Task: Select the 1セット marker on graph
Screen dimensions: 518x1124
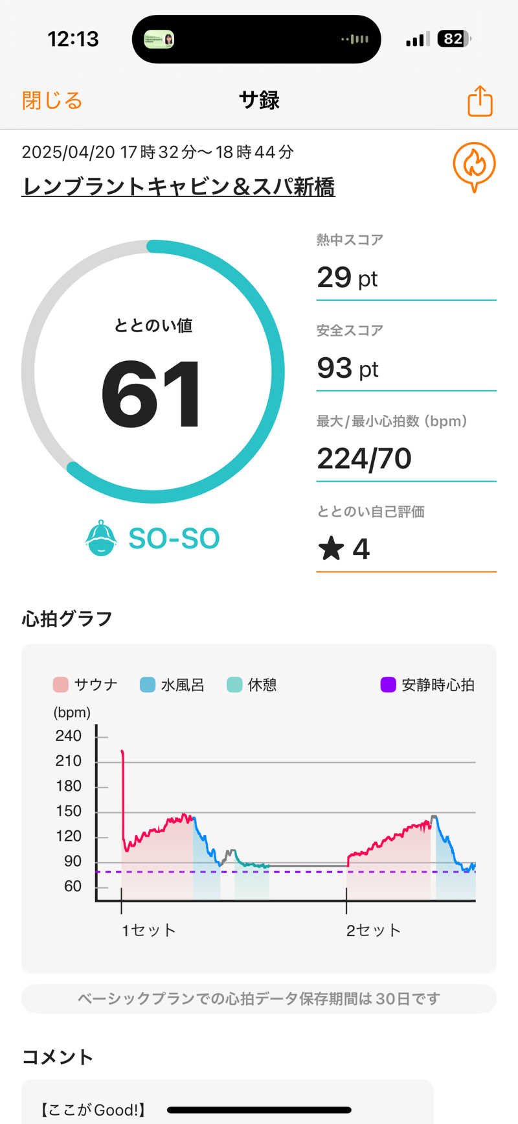Action: (148, 930)
